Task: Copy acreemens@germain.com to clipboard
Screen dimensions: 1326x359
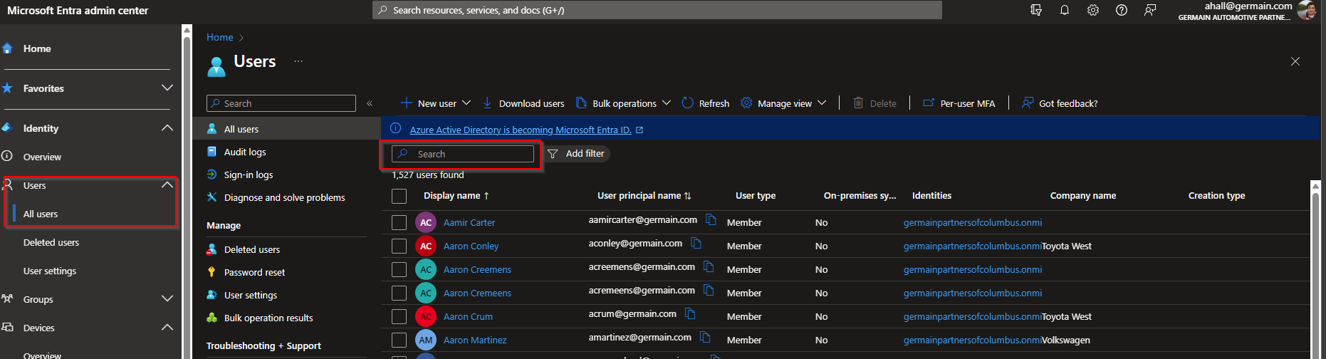Action: click(x=709, y=266)
